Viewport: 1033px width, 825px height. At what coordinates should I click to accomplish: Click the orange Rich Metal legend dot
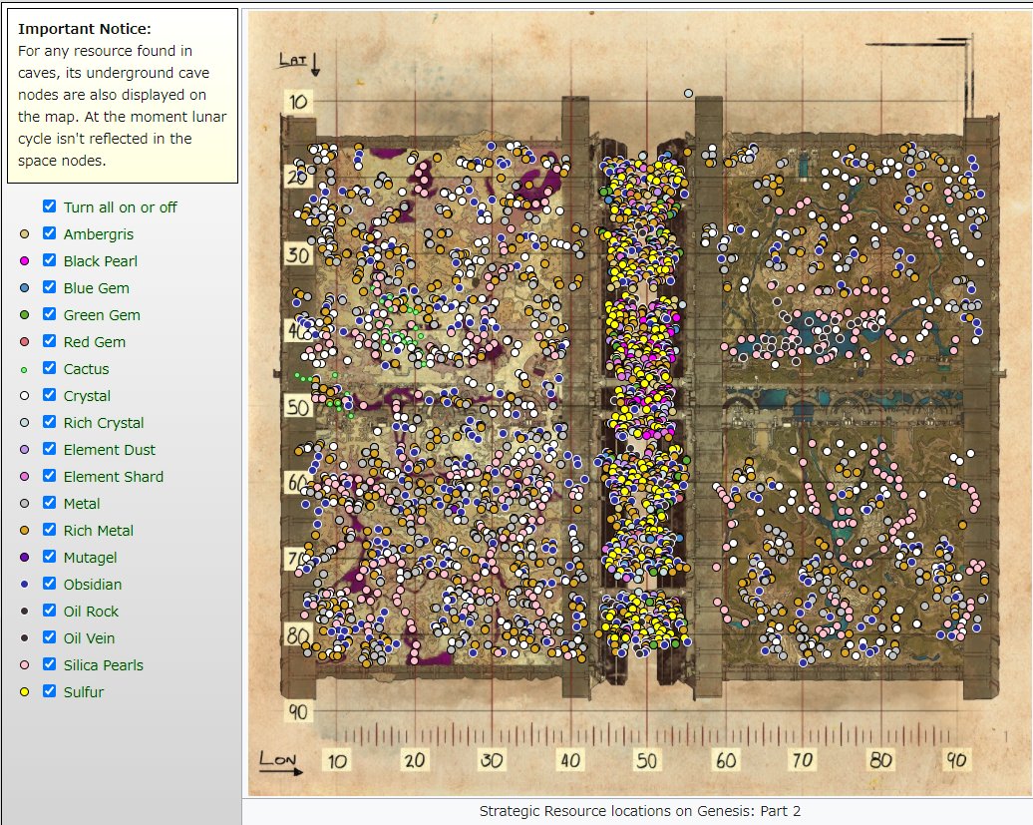pyautogui.click(x=24, y=531)
